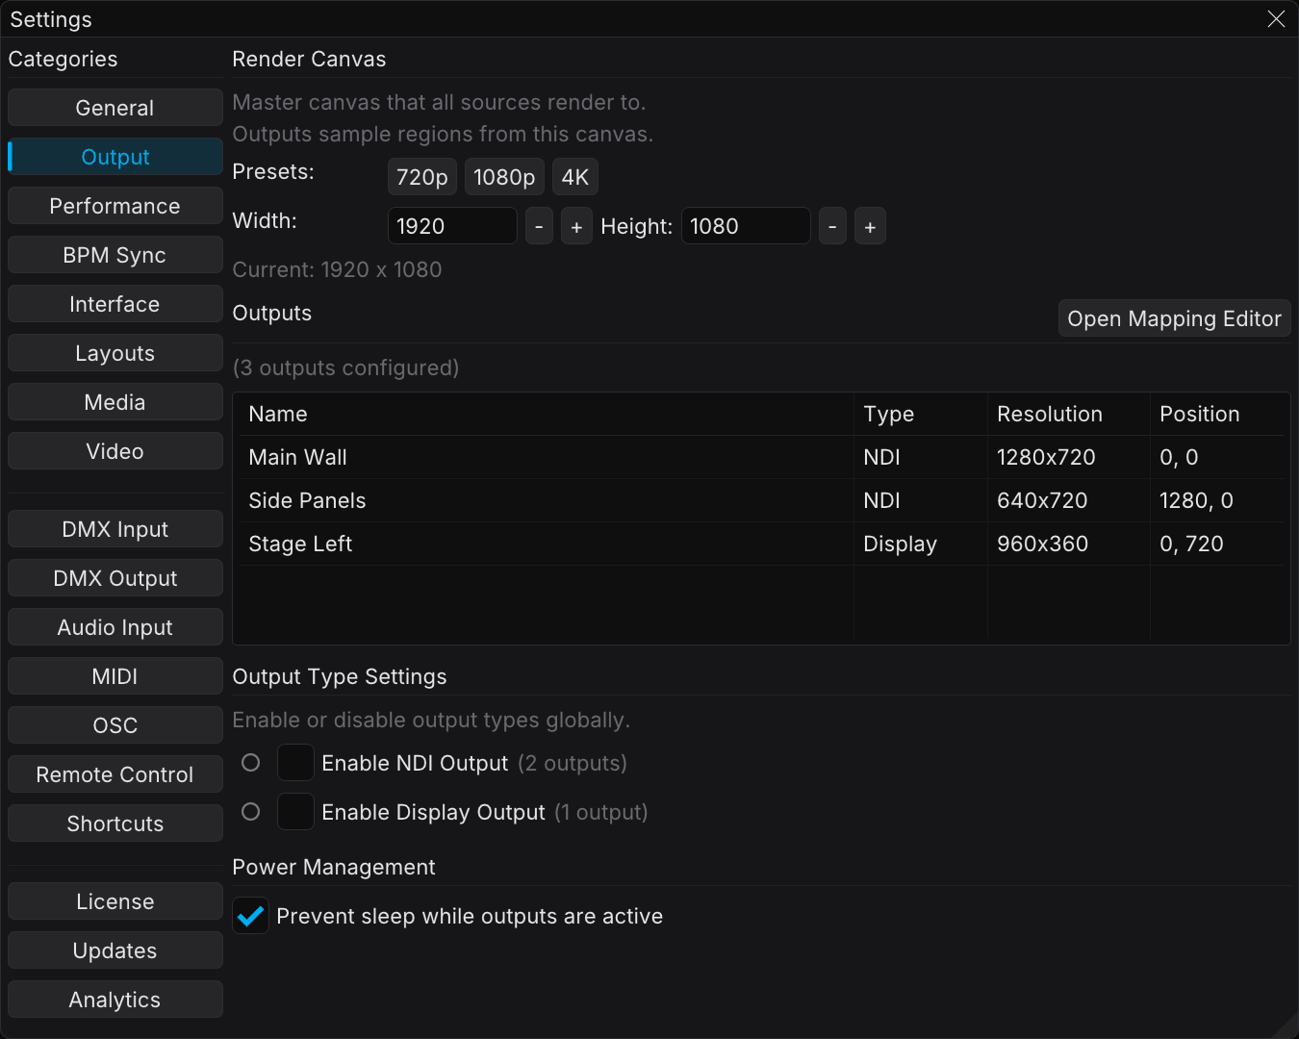The image size is (1299, 1039).
Task: Open the Analytics category
Action: (x=115, y=1000)
